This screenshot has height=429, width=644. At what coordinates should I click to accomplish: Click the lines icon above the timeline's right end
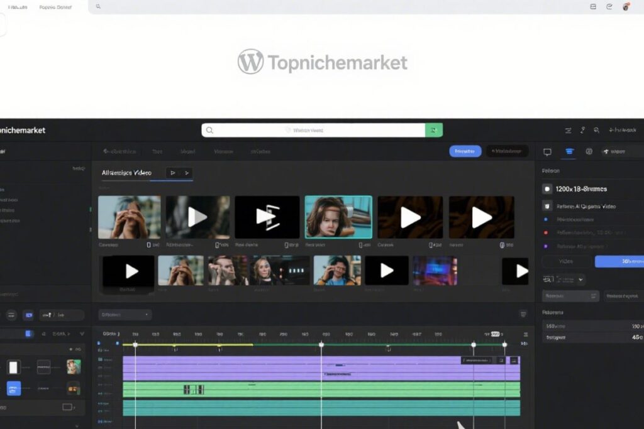pyautogui.click(x=523, y=315)
